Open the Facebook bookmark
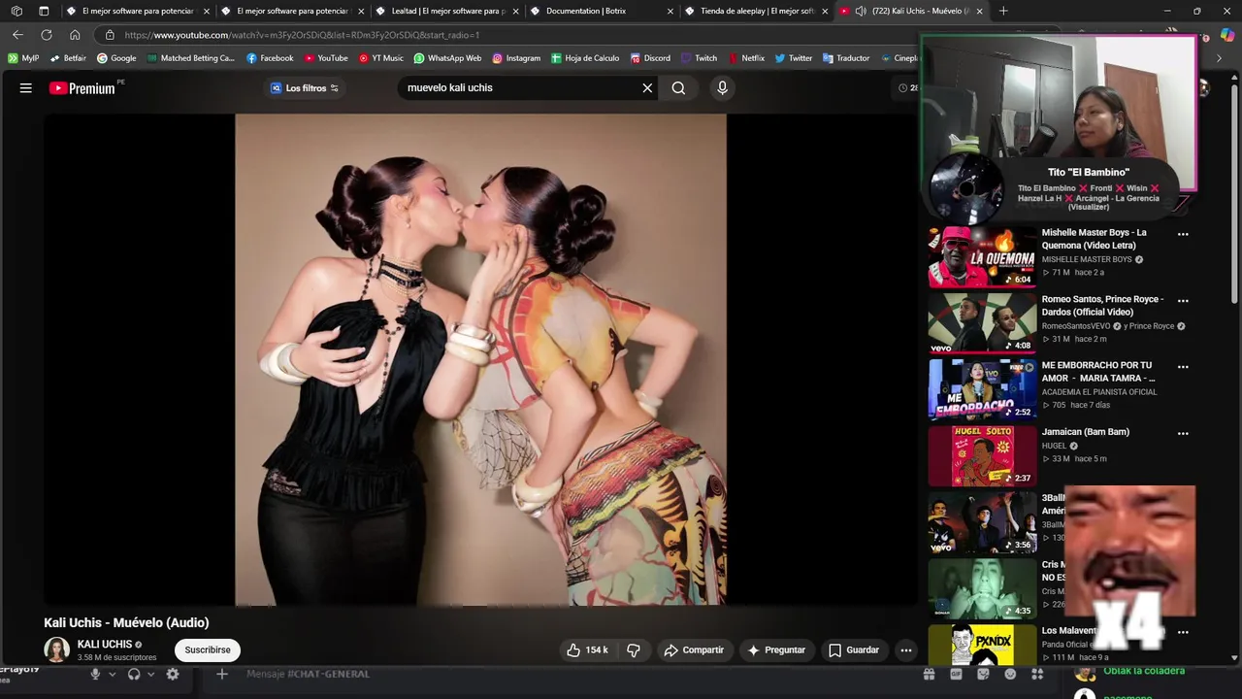This screenshot has width=1242, height=699. [270, 58]
